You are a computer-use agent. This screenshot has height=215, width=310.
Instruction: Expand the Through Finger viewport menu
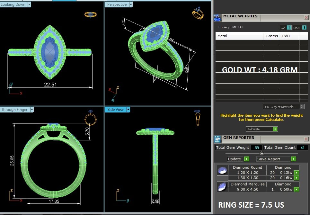(31, 110)
